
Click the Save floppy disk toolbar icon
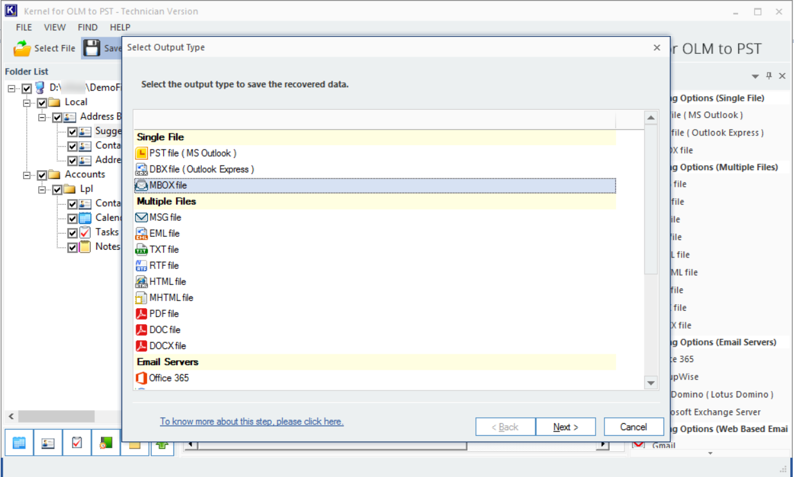[x=93, y=48]
